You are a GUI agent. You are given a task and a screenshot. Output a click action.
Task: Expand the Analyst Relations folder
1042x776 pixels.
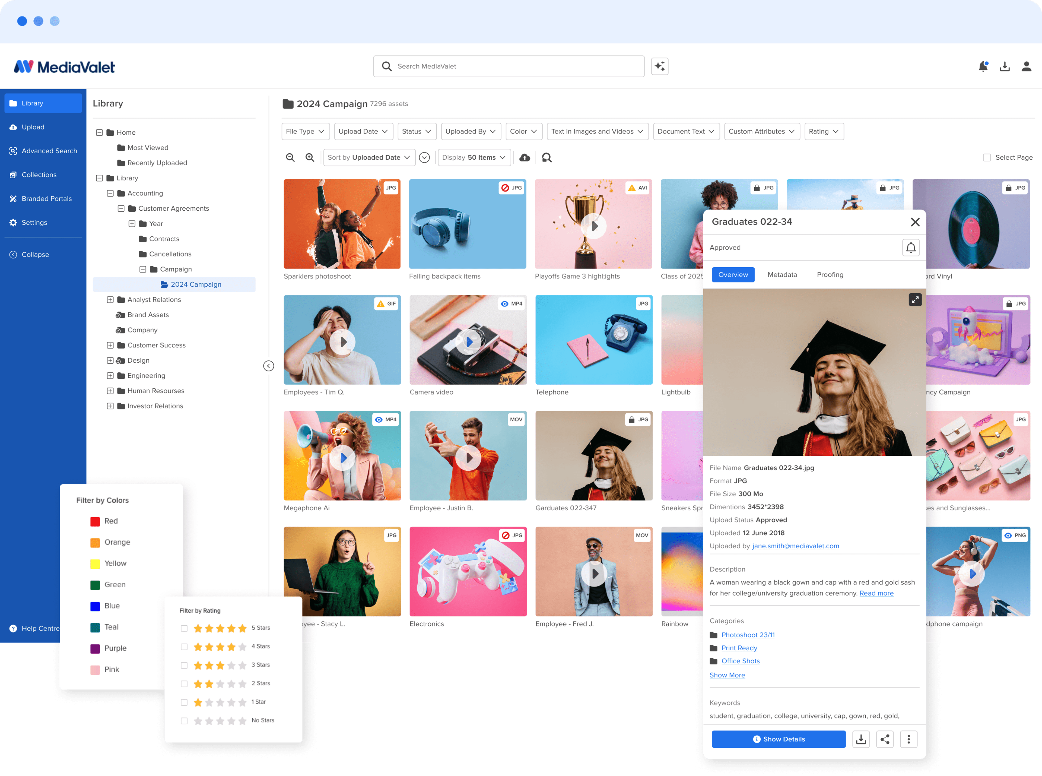pos(110,300)
